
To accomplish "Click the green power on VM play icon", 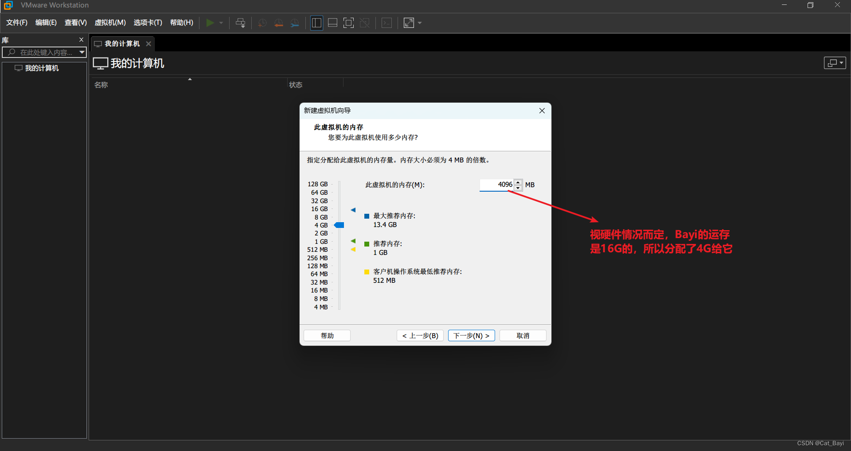I will click(210, 23).
